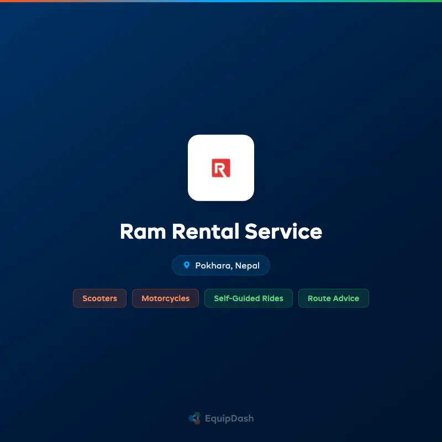This screenshot has width=442, height=442.
Task: Click the red R logo tile
Action: click(220, 168)
